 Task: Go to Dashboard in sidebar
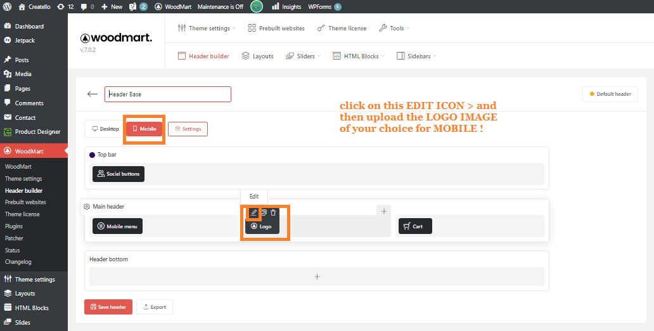point(29,26)
